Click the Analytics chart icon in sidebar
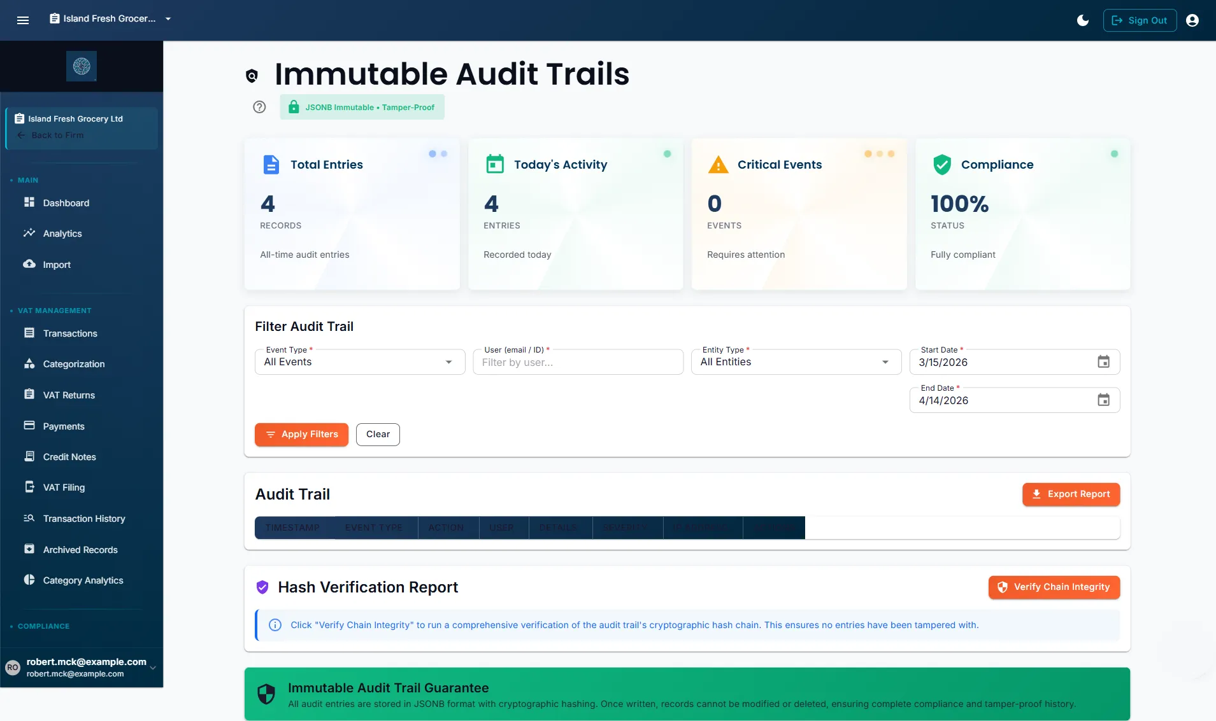This screenshot has height=721, width=1216. [29, 233]
